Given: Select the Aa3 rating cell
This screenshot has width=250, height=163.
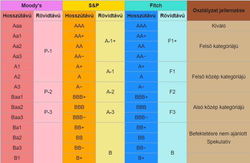Looking at the screenshot, I should pyautogui.click(x=17, y=56).
